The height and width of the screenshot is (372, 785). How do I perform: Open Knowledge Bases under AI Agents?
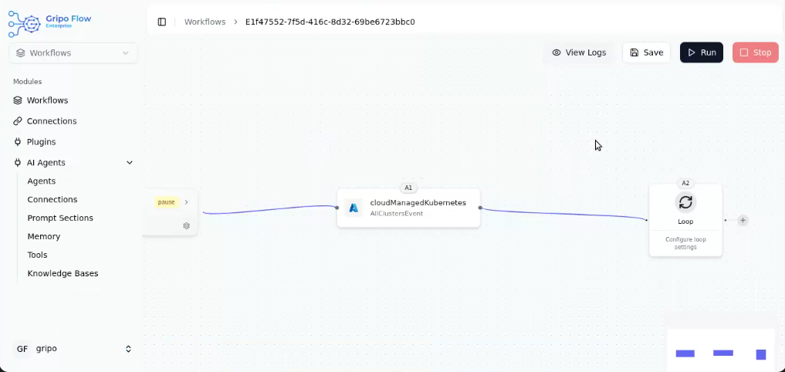coord(63,273)
